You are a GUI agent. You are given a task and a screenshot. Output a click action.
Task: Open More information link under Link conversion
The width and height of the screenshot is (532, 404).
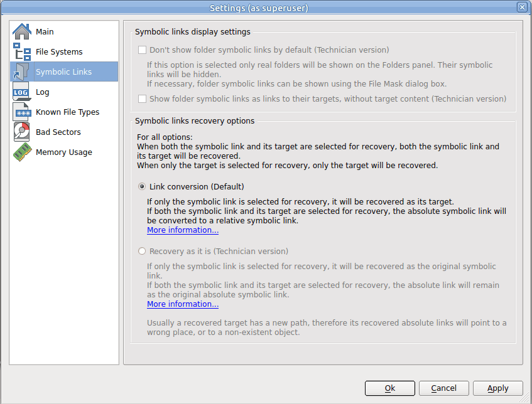pyautogui.click(x=183, y=230)
